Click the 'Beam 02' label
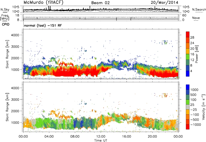The width and height of the screenshot is (206, 142). 100,3
